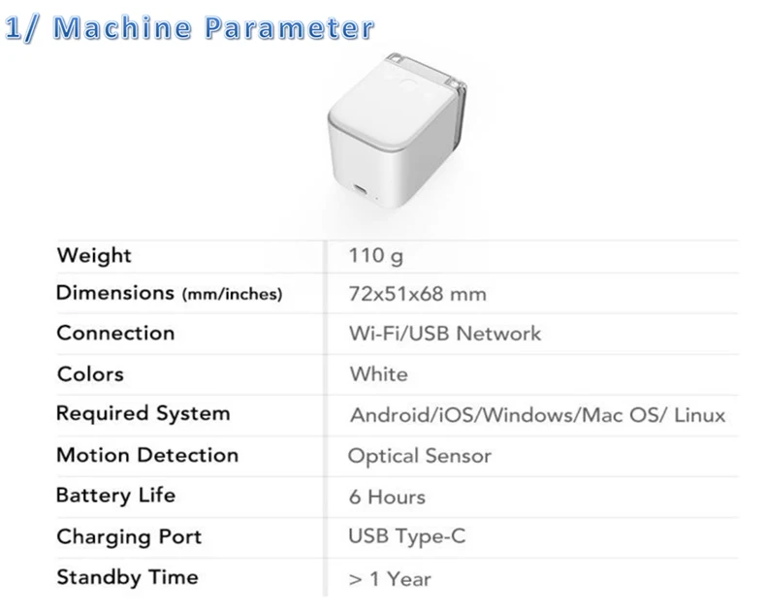
Task: Click the Motion Detection label
Action: [x=147, y=455]
